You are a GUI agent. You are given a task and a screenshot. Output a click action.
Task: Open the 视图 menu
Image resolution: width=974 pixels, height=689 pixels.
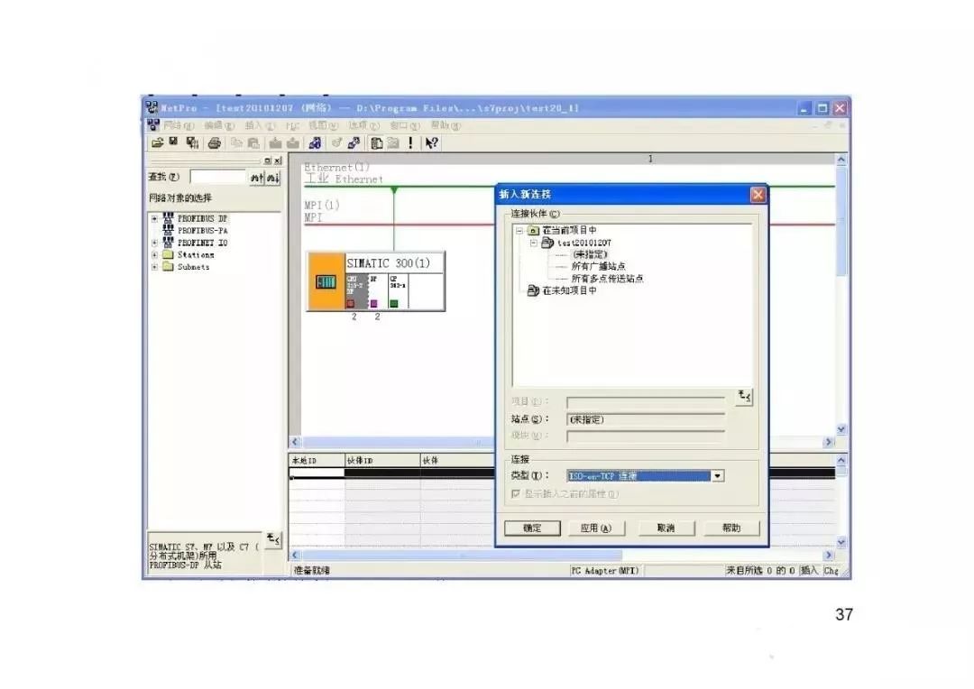pyautogui.click(x=324, y=125)
